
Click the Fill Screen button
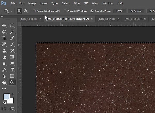[x=151, y=11]
